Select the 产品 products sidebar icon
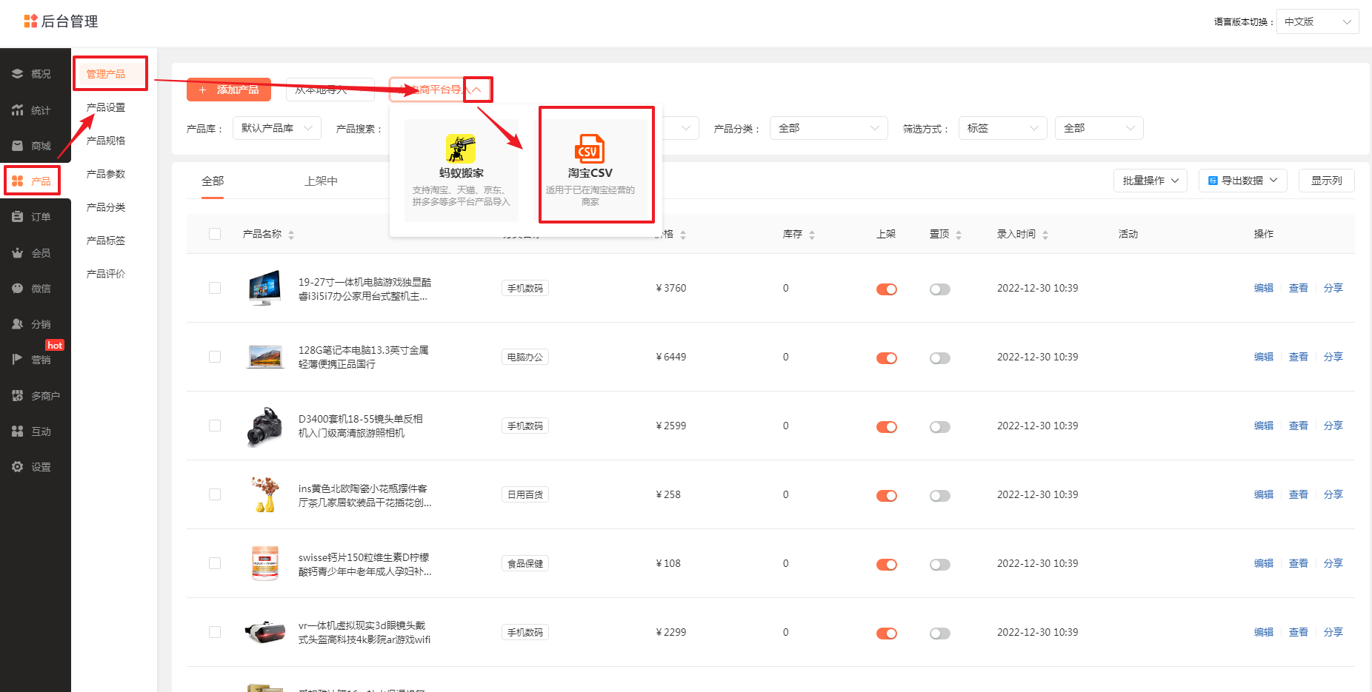 coord(18,181)
